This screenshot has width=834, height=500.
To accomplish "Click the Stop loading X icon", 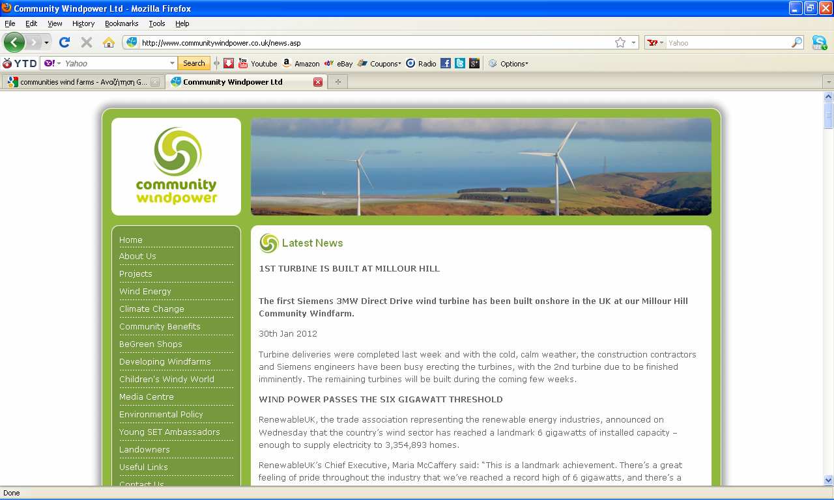I will pos(86,42).
